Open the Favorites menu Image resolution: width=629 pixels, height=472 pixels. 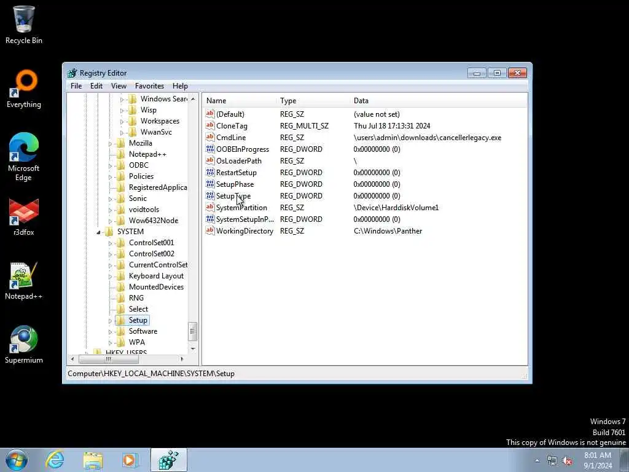coord(150,86)
